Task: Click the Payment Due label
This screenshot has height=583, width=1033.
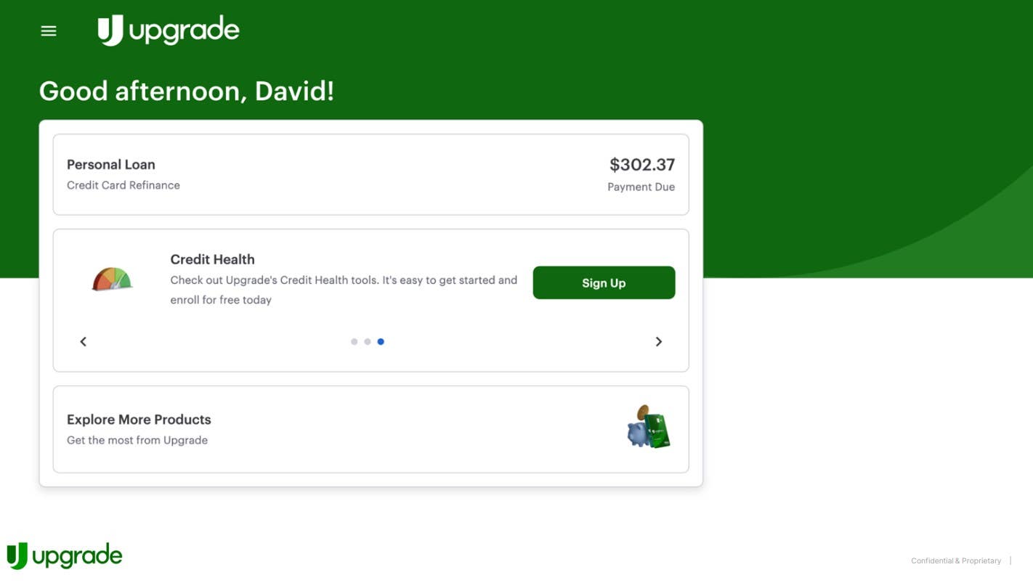Action: pos(641,187)
